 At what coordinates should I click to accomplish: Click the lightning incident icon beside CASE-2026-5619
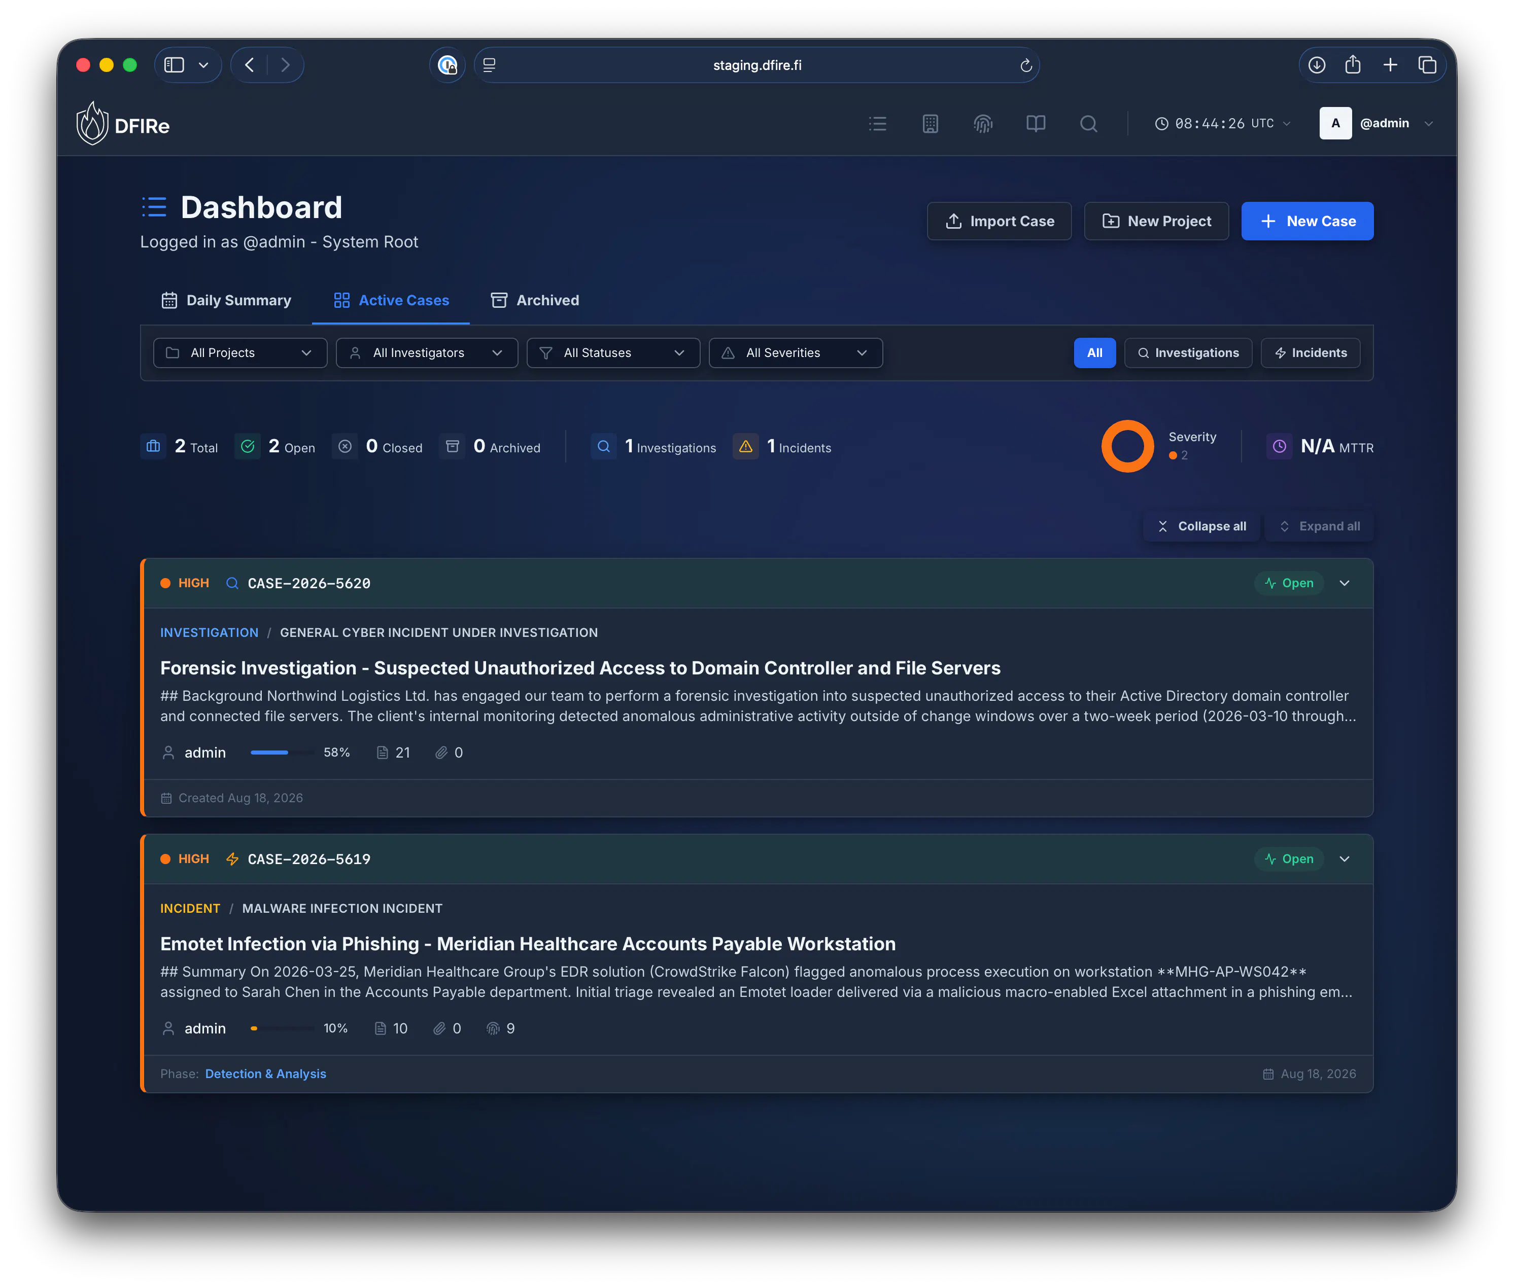[232, 859]
